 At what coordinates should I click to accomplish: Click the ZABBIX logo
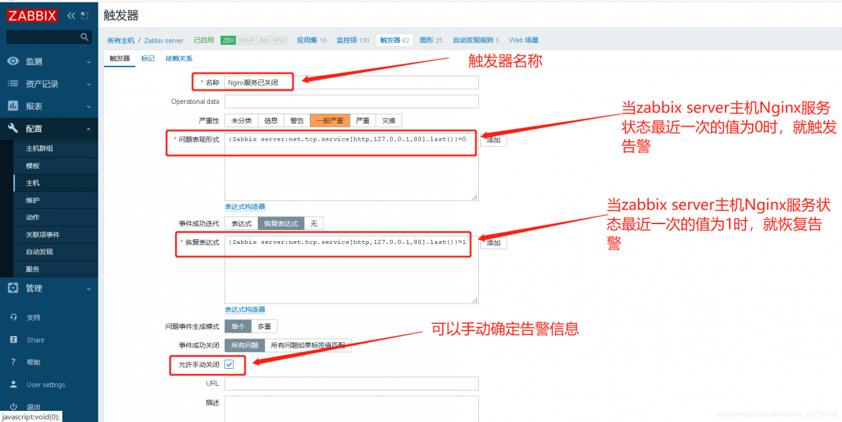(x=32, y=16)
